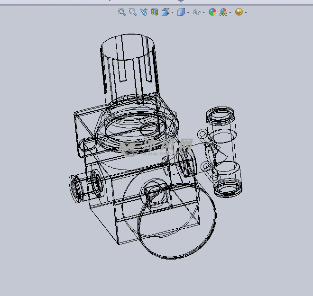The width and height of the screenshot is (313, 296).
Task: Open Edit Appearance color ball
Action: [212, 12]
